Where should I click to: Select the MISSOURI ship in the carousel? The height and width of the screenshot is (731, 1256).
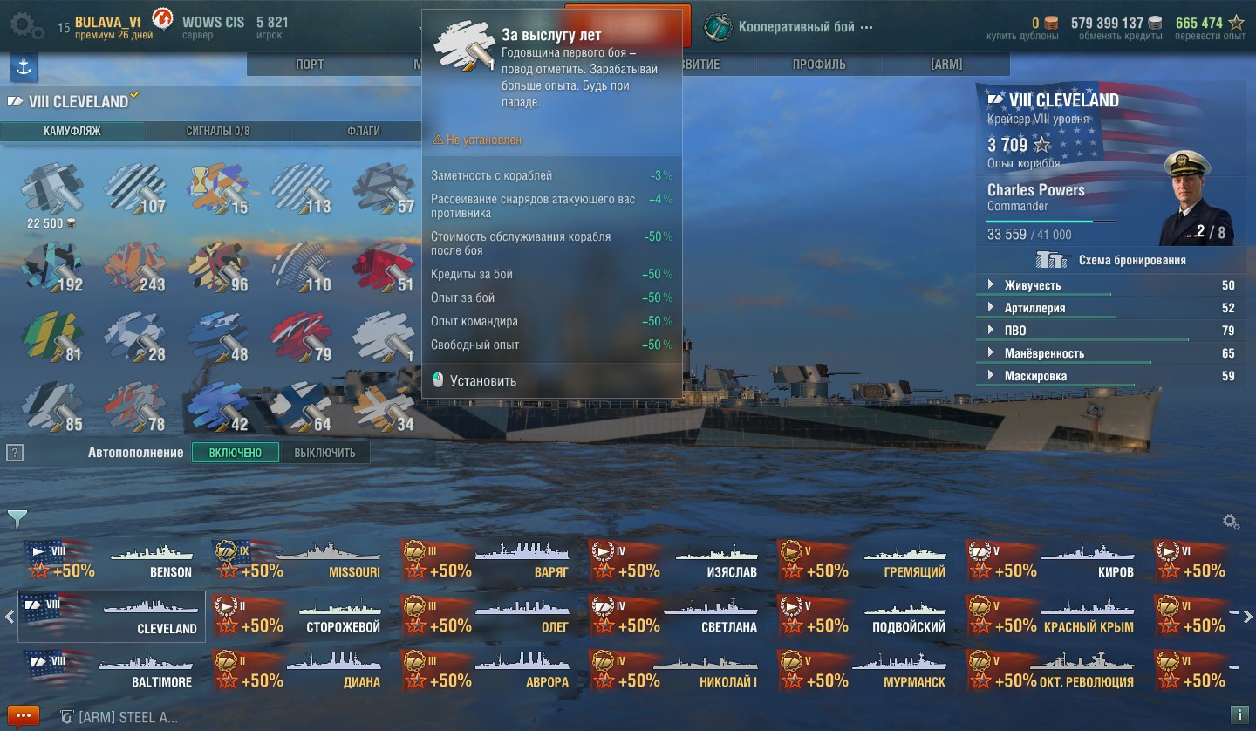(299, 560)
